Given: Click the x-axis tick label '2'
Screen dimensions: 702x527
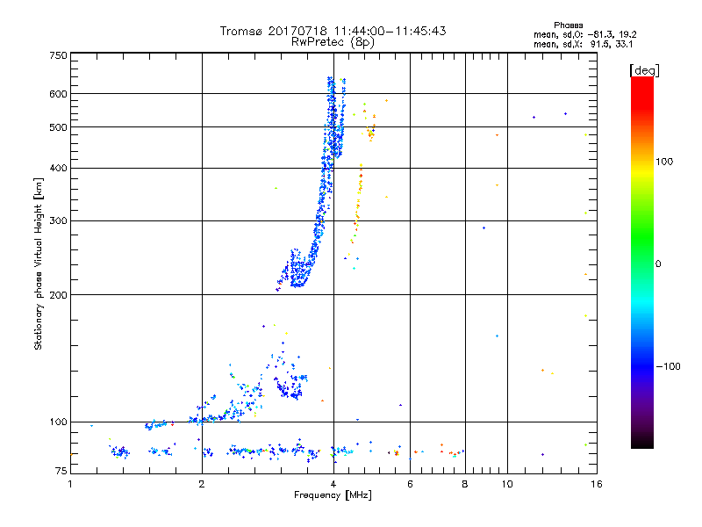Looking at the screenshot, I should click(202, 484).
